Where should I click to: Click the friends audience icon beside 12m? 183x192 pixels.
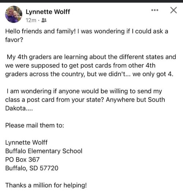[44, 20]
